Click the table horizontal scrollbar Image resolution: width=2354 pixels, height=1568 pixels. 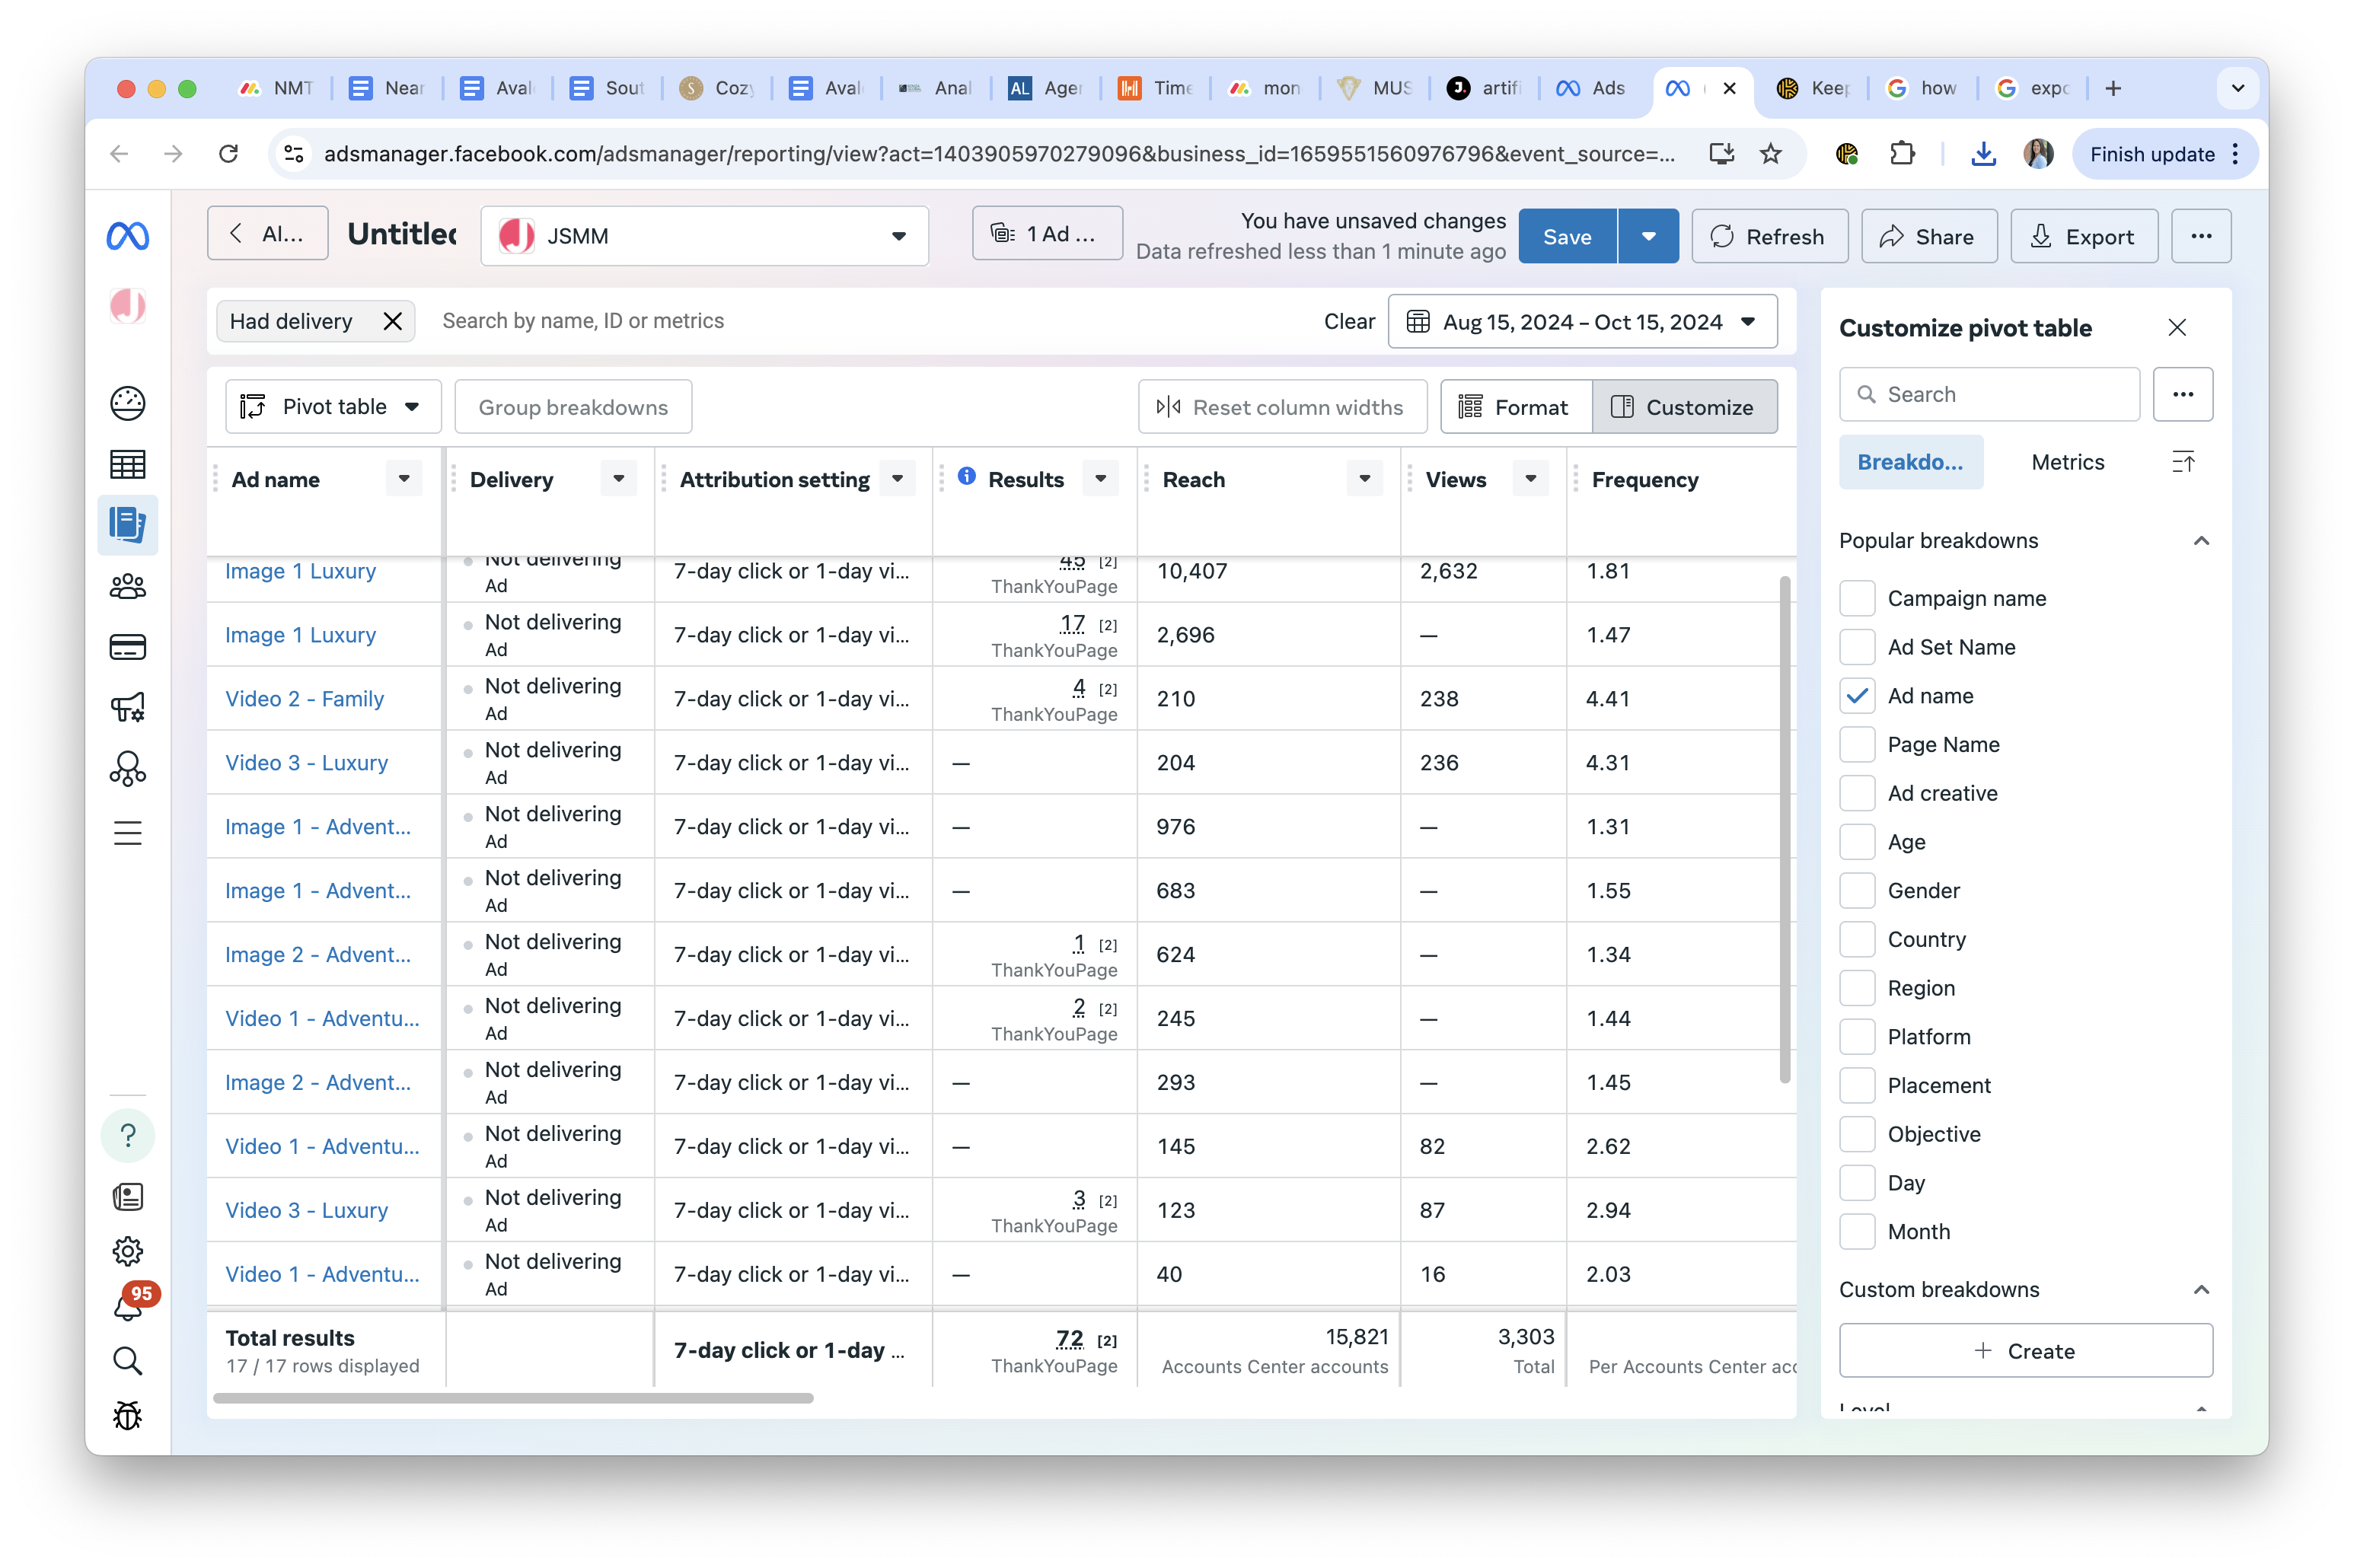tap(513, 1398)
